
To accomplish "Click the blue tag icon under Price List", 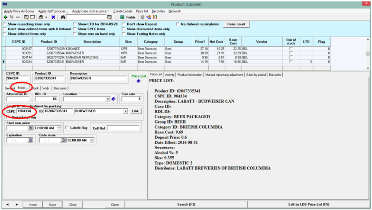I will [x=139, y=81].
